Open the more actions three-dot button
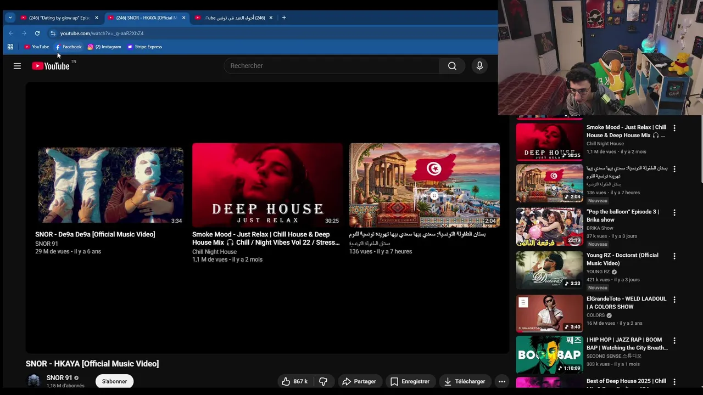The image size is (703, 395). tap(501, 381)
